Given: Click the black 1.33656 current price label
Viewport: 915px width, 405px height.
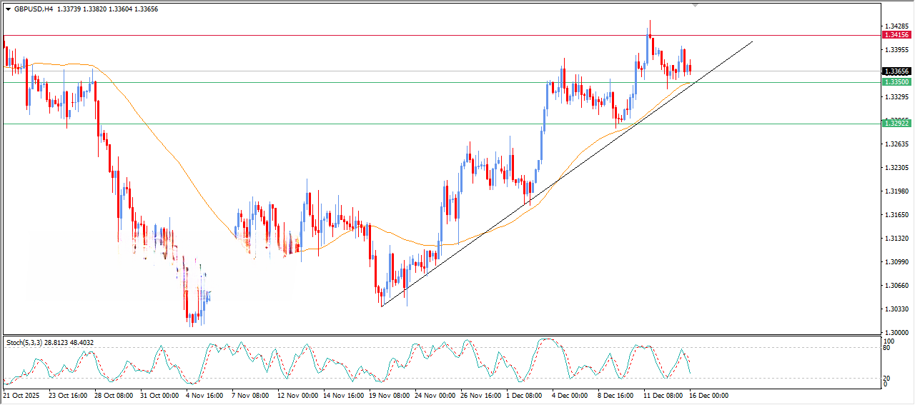Looking at the screenshot, I should tap(896, 71).
